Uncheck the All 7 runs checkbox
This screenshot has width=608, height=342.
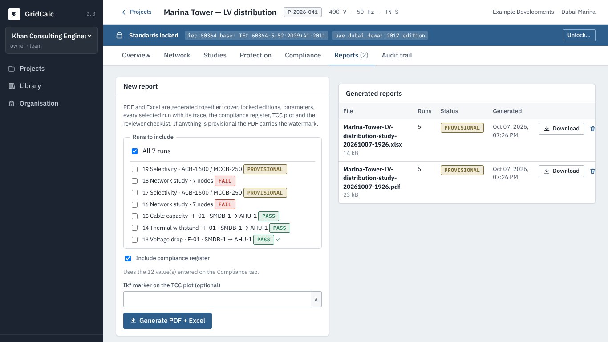[x=134, y=151]
